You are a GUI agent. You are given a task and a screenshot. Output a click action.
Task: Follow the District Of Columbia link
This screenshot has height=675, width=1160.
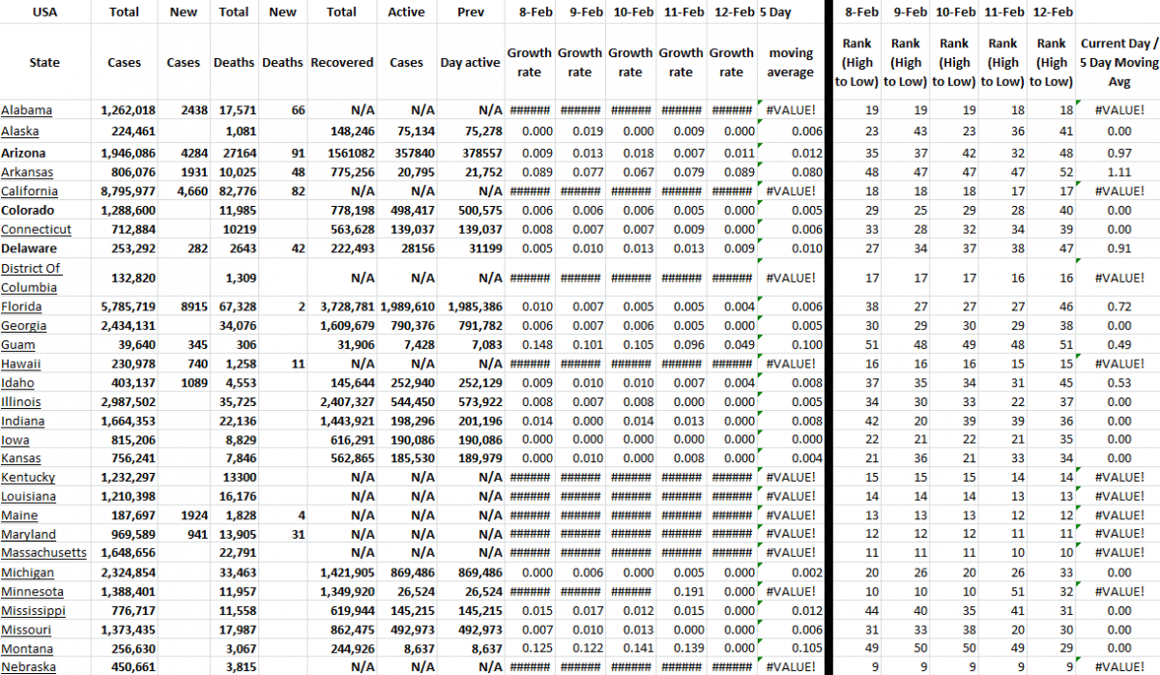(32, 278)
